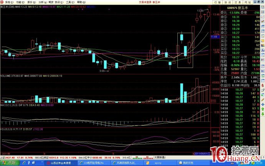
Task: Click the window with green arrow icon
Action: pyautogui.click(x=263, y=95)
